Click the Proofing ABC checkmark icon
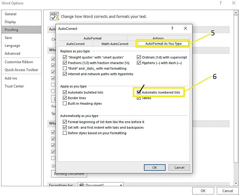The height and width of the screenshot is (195, 239). (54, 16)
